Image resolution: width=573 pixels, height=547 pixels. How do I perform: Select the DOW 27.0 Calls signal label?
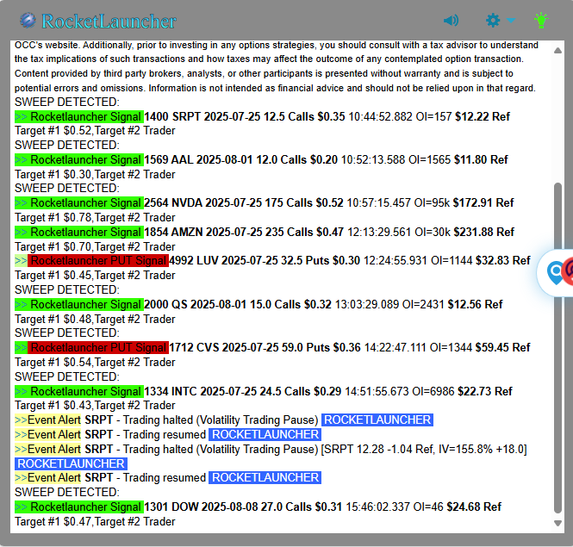(x=79, y=507)
